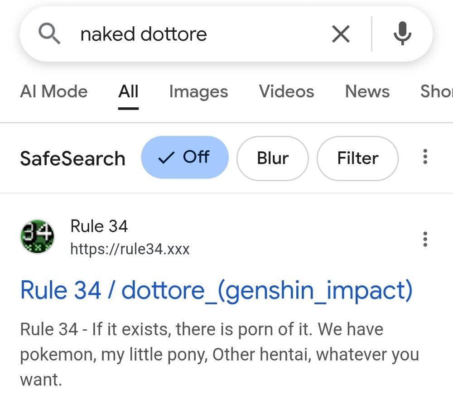Start voice search with the microphone
The image size is (453, 404).
pos(402,34)
